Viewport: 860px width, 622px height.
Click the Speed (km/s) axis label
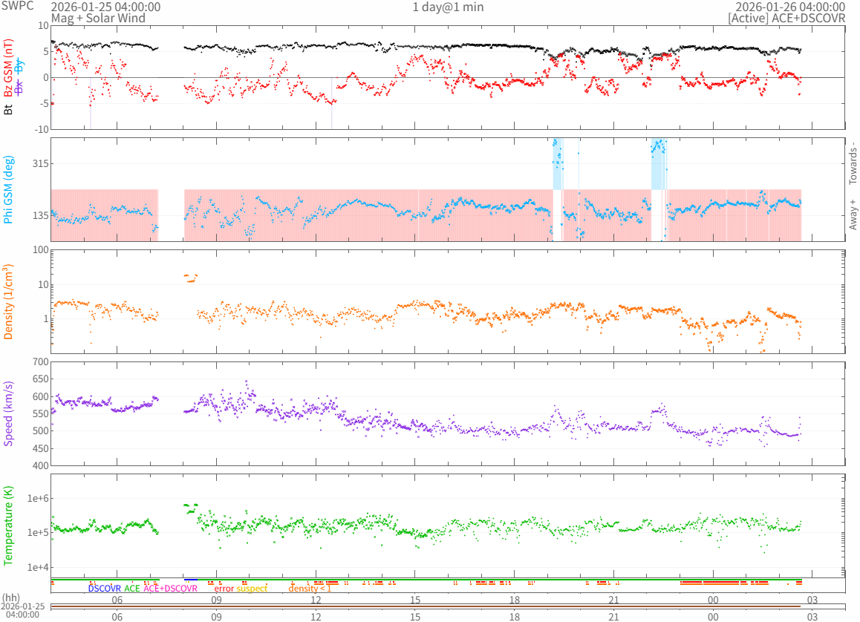click(9, 413)
